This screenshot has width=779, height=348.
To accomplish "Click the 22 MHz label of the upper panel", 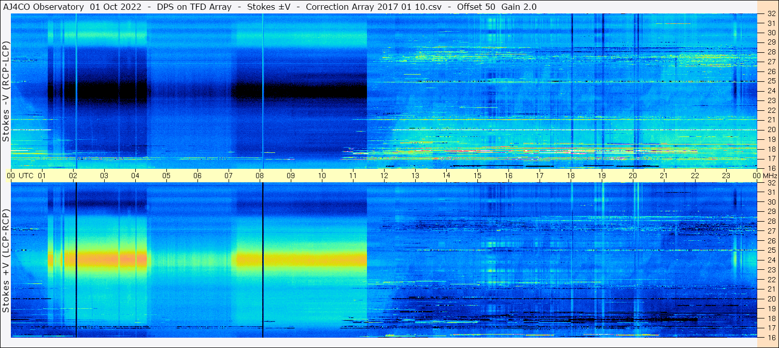I will (x=771, y=110).
